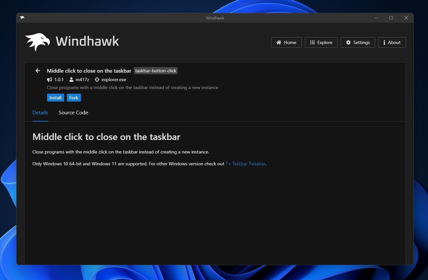
Task: Open Settings using the gear icon
Action: click(348, 42)
